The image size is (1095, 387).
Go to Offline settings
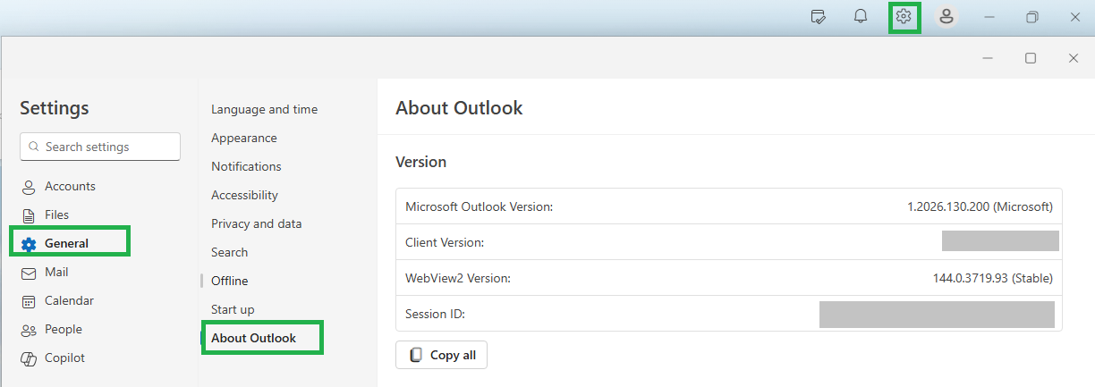point(229,281)
